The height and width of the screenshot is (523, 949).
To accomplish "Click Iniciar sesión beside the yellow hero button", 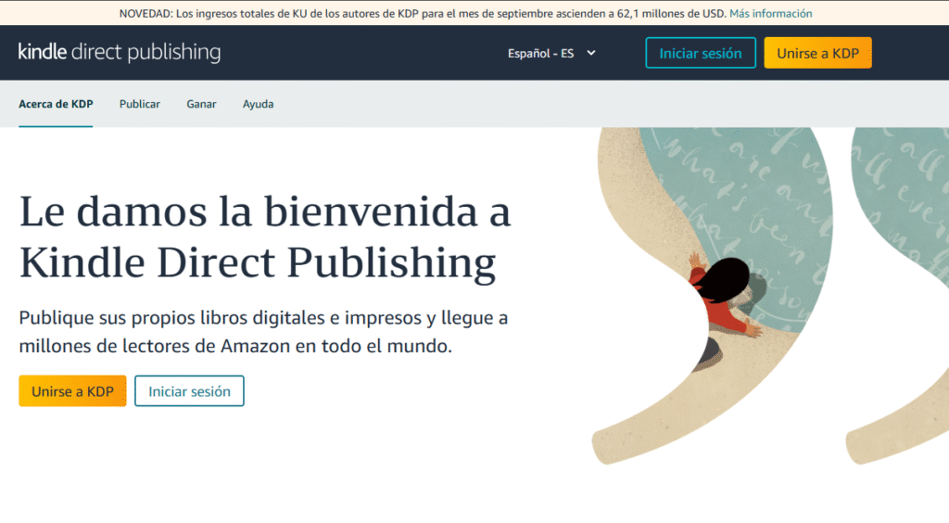I will [189, 391].
